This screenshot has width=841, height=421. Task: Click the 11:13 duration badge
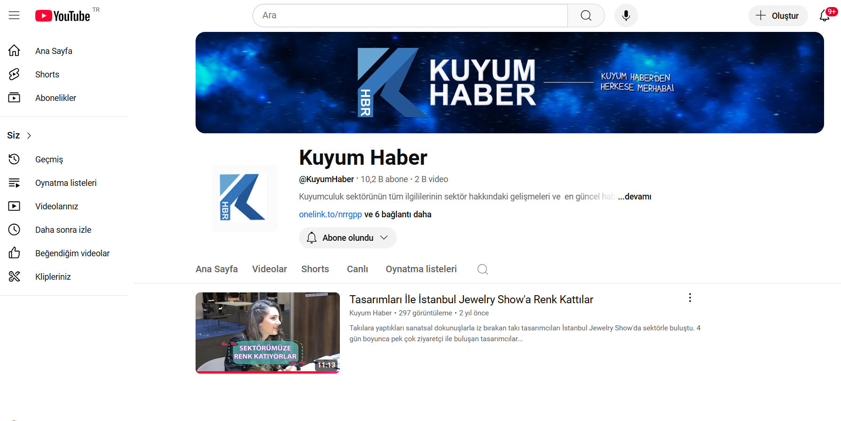click(x=326, y=365)
